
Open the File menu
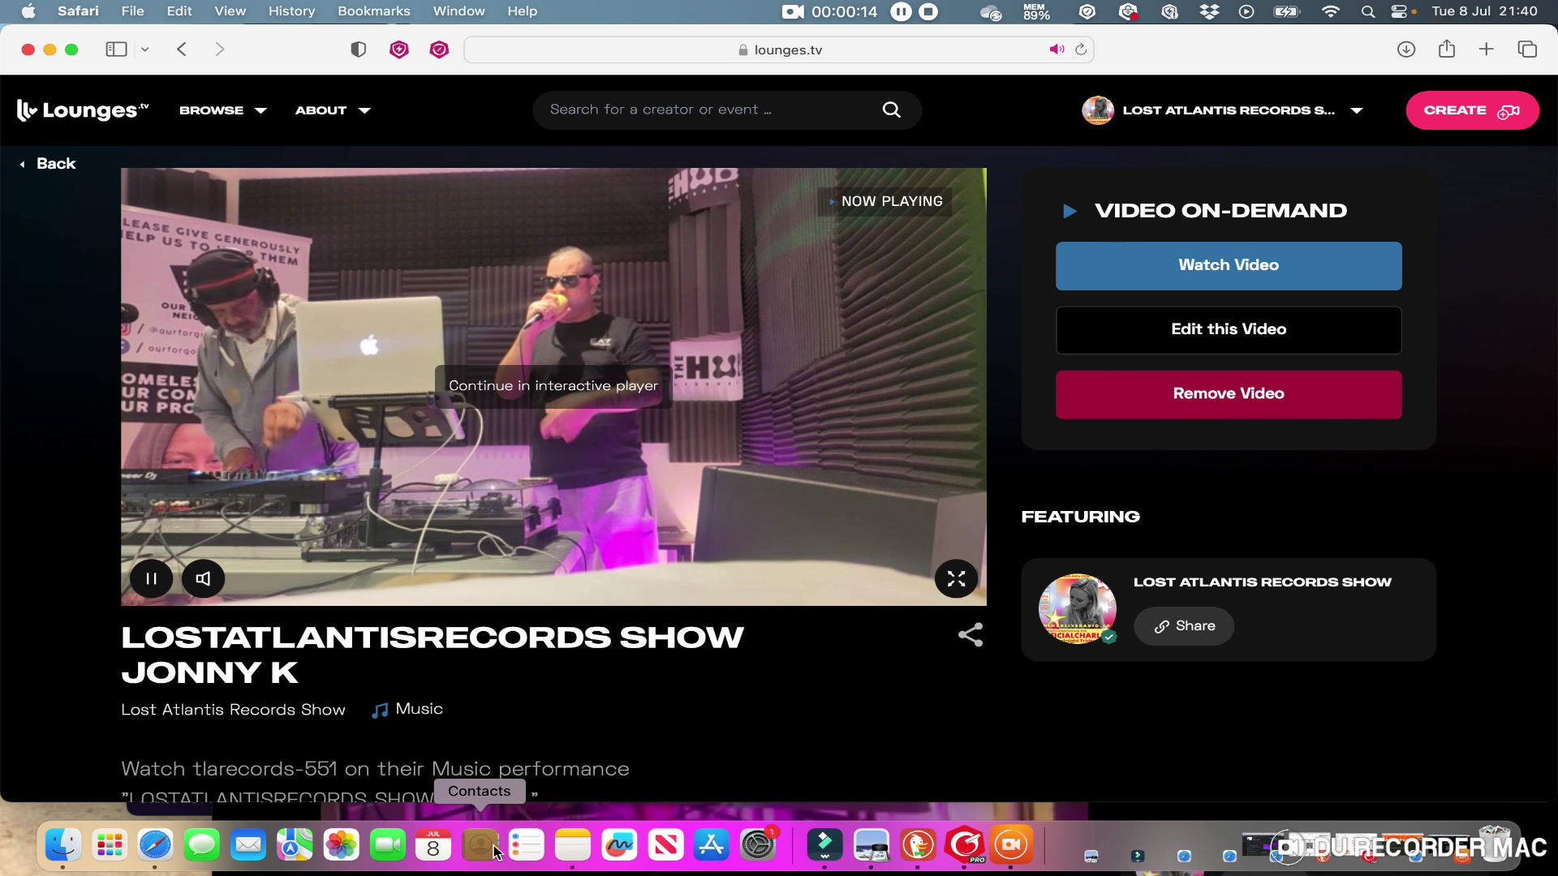coord(132,11)
